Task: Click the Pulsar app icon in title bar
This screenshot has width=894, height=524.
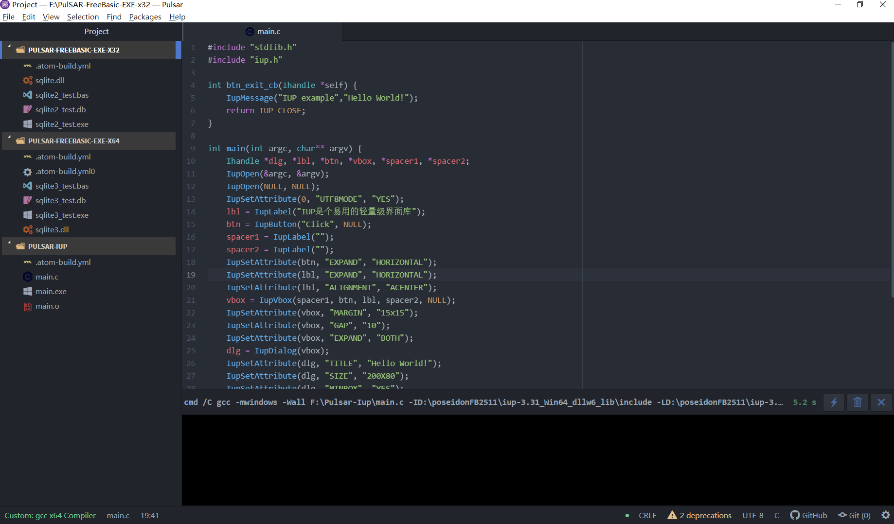Action: [5, 4]
